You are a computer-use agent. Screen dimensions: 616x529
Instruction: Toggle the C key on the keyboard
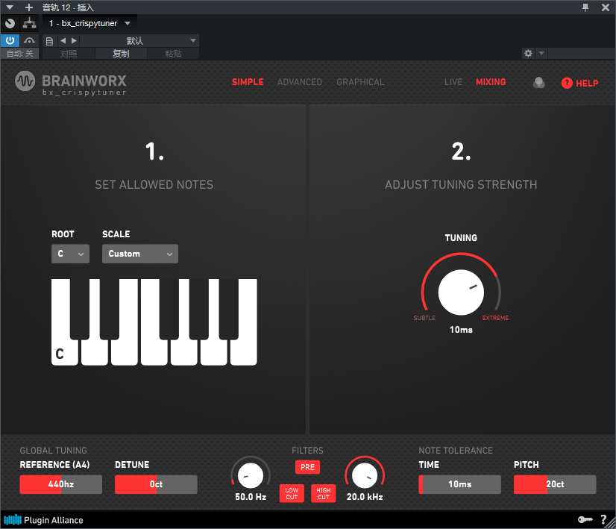(64, 352)
